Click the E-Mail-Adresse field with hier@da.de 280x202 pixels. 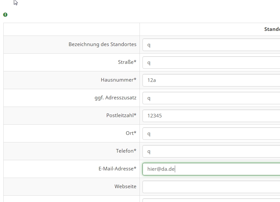(x=211, y=169)
